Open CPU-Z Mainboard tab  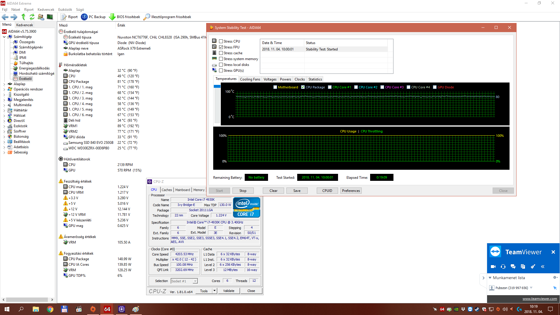tap(183, 190)
